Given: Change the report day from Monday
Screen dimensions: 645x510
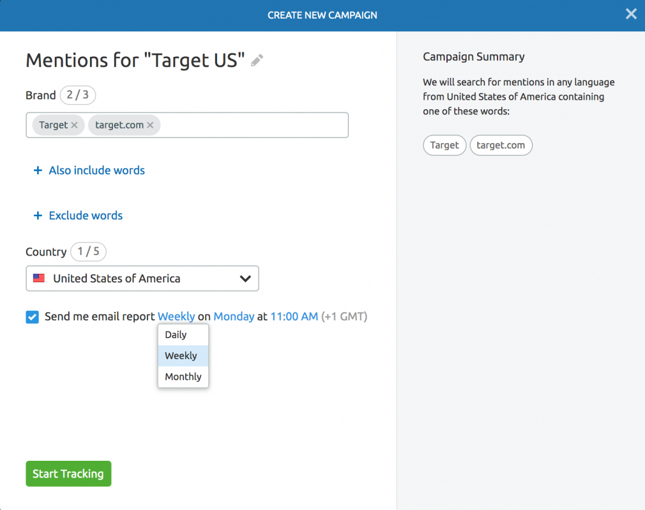Looking at the screenshot, I should click(234, 316).
